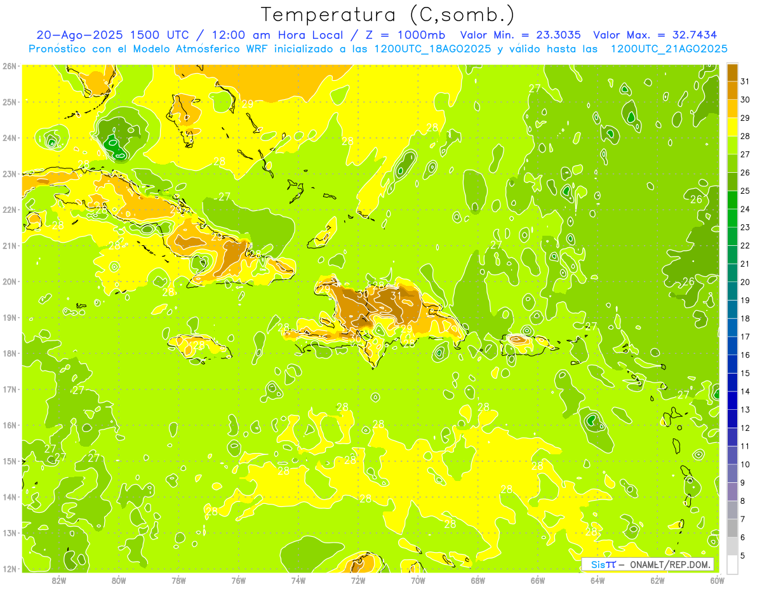Viewport: 762px width, 589px height.
Task: Select the 'Valor Min. = 23.3035' value
Action: click(x=520, y=35)
